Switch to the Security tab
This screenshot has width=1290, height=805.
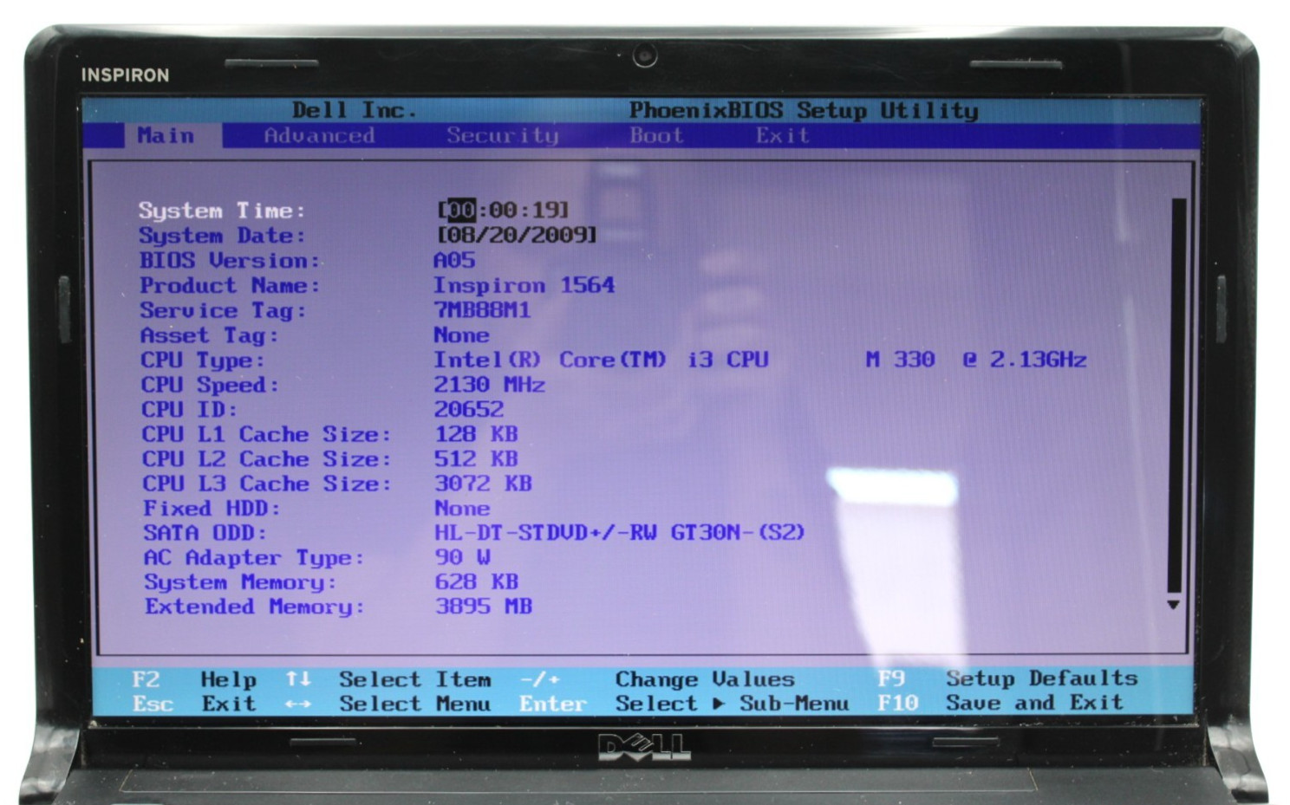503,136
